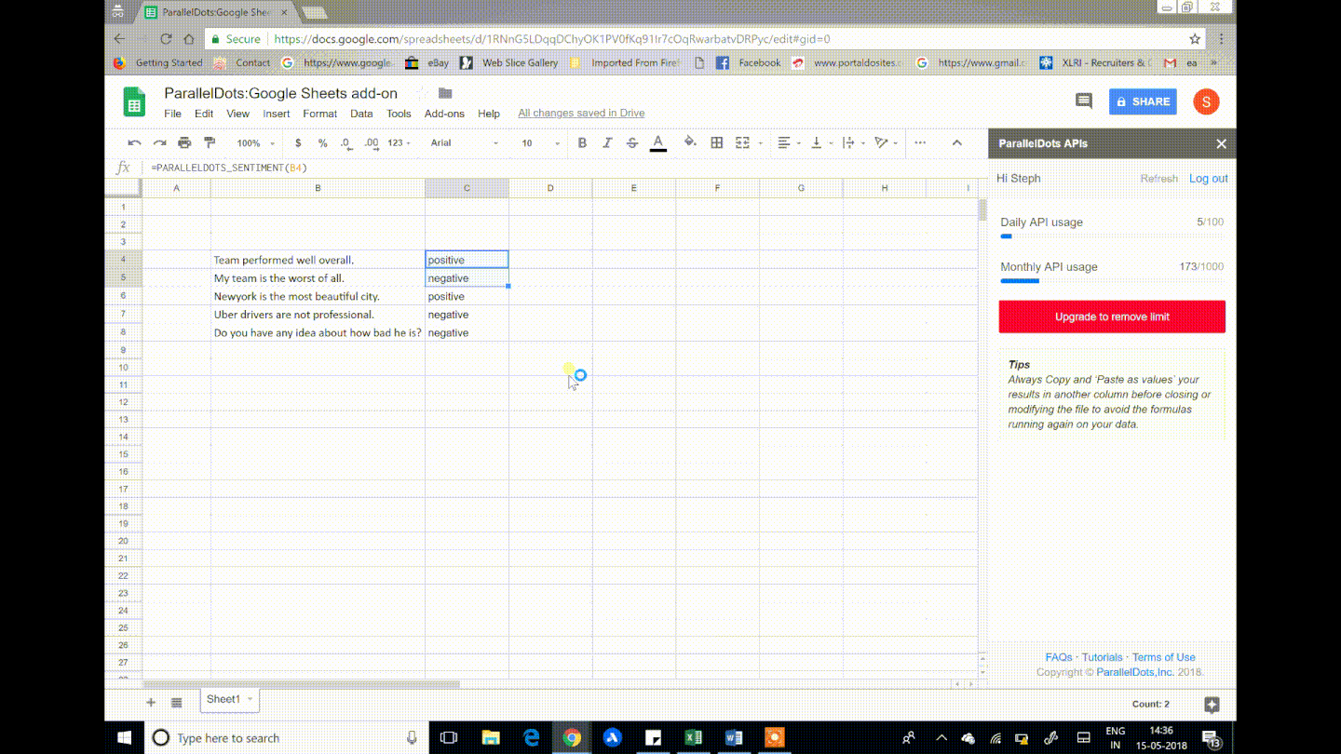Open the cell borders tool
Viewport: 1341px width, 754px height.
717,142
